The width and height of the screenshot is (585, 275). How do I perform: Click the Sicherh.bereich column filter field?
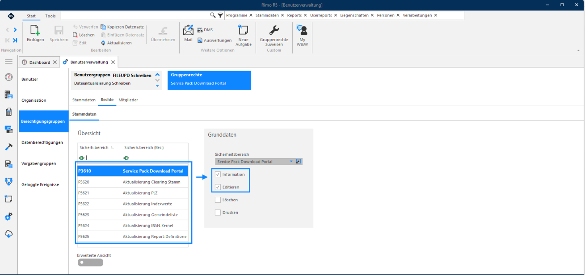click(x=99, y=158)
